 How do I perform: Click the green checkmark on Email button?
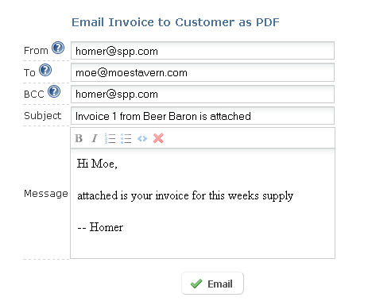click(196, 284)
